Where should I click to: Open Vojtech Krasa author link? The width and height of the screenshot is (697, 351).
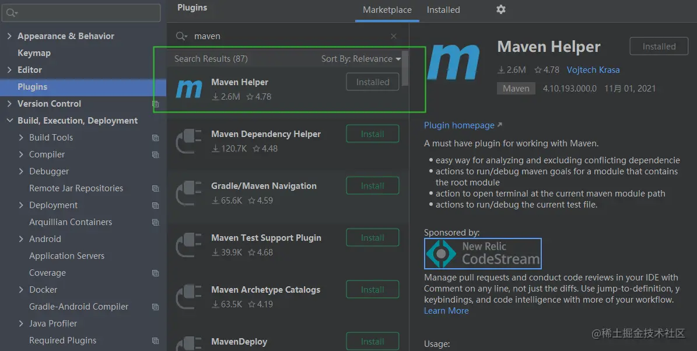[x=593, y=70]
